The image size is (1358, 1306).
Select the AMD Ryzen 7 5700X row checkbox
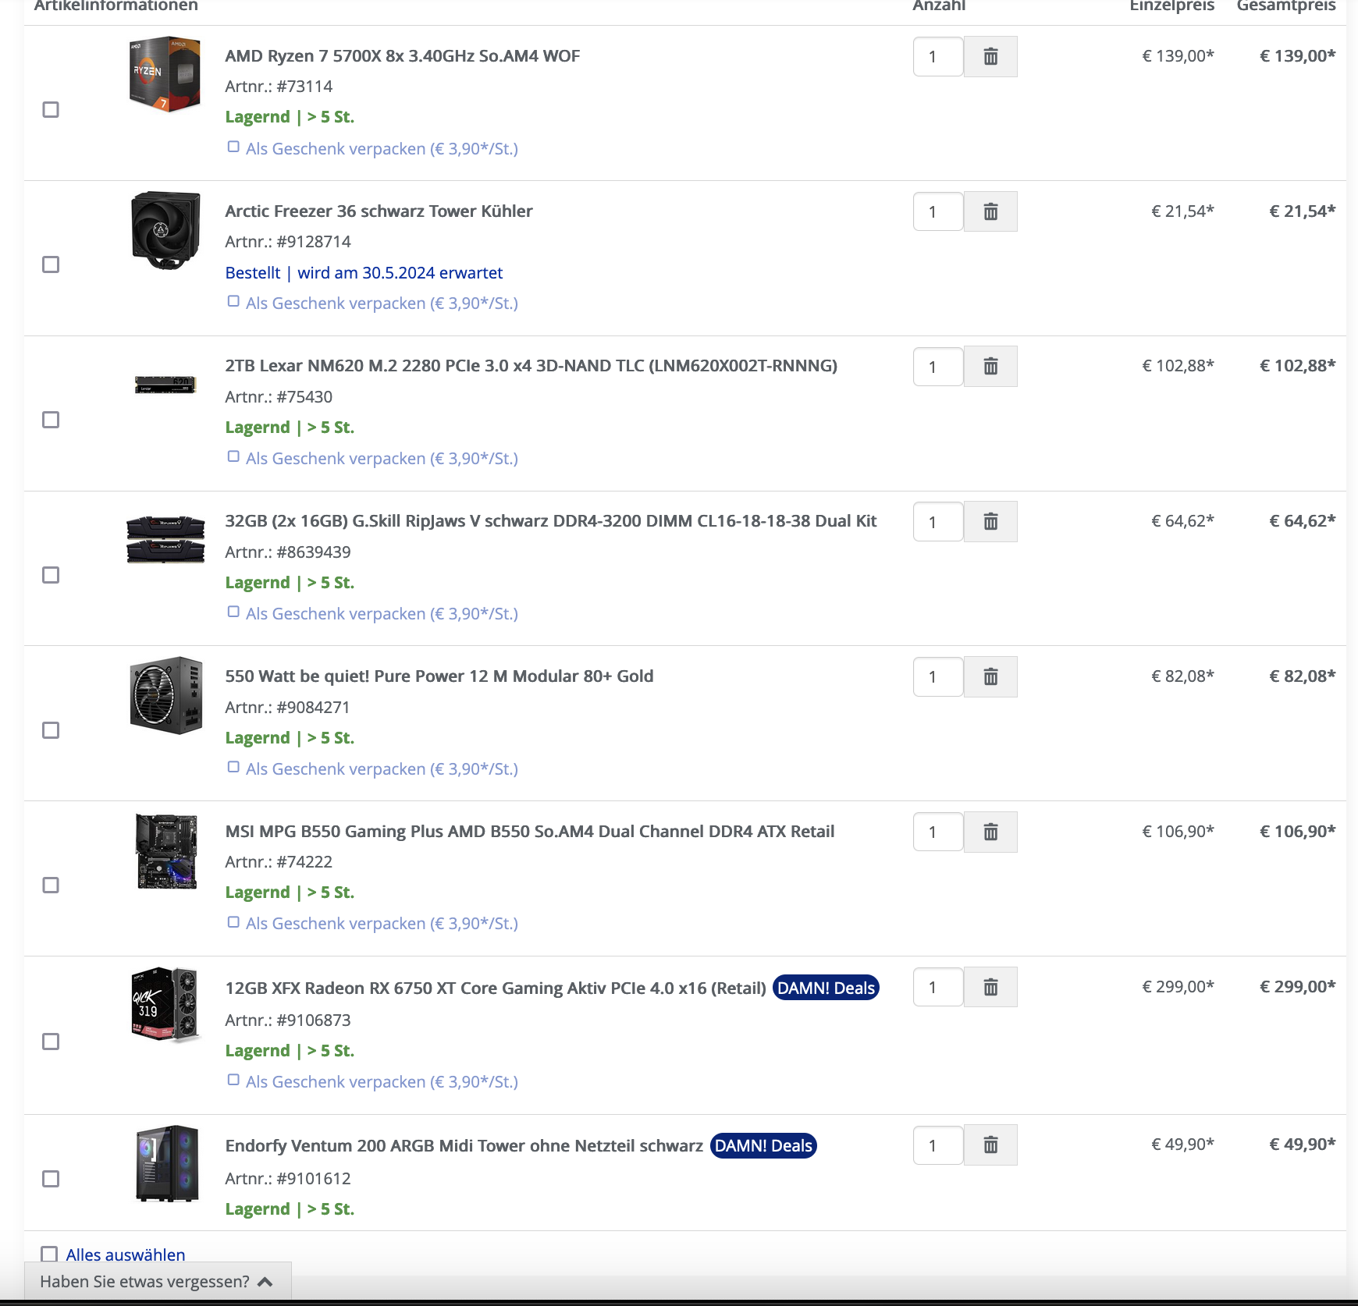51,109
